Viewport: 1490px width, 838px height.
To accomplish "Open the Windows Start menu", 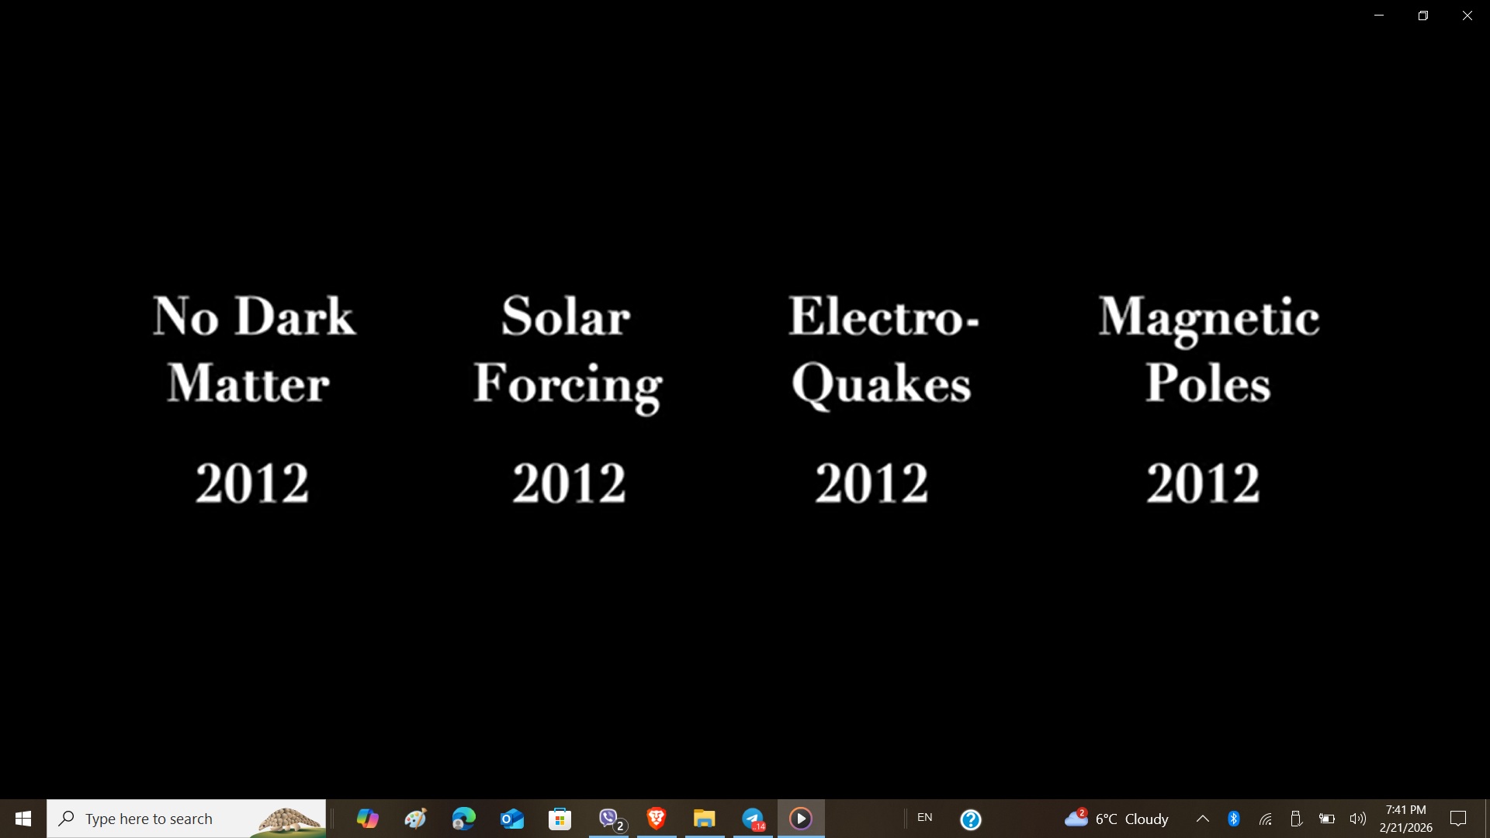I will (23, 819).
